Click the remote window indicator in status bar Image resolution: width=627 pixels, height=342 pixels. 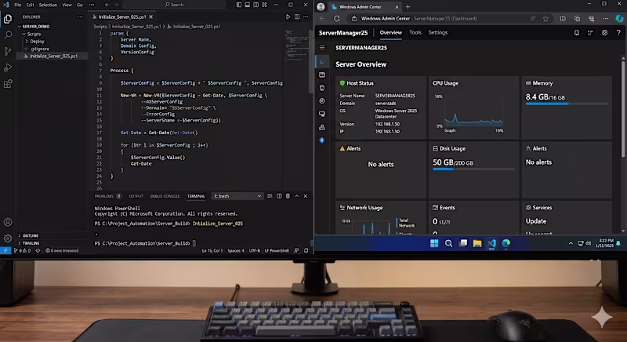tap(5, 250)
